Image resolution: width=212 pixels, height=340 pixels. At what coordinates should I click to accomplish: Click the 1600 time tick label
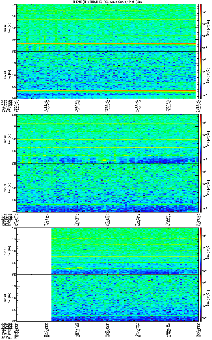16,336
